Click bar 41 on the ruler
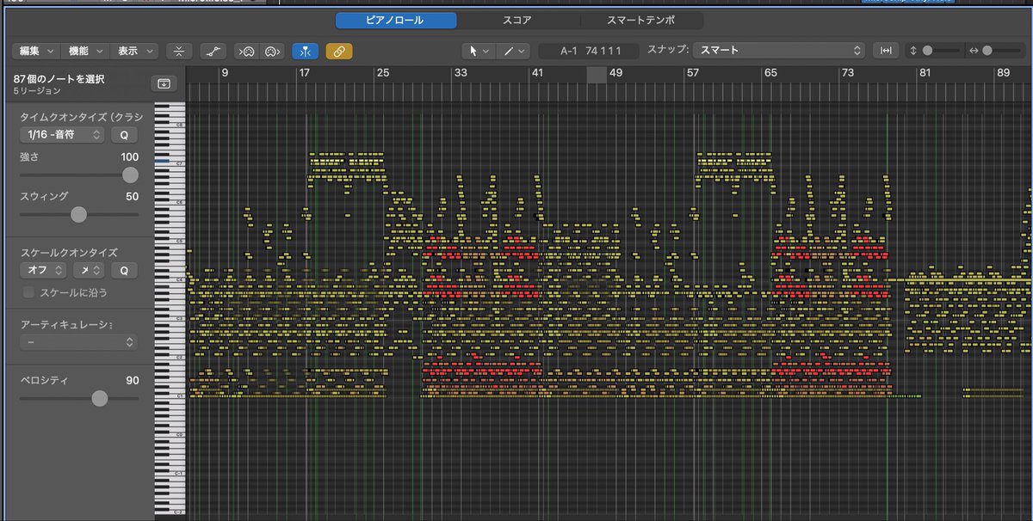Viewport: 1033px width, 521px height. click(538, 75)
